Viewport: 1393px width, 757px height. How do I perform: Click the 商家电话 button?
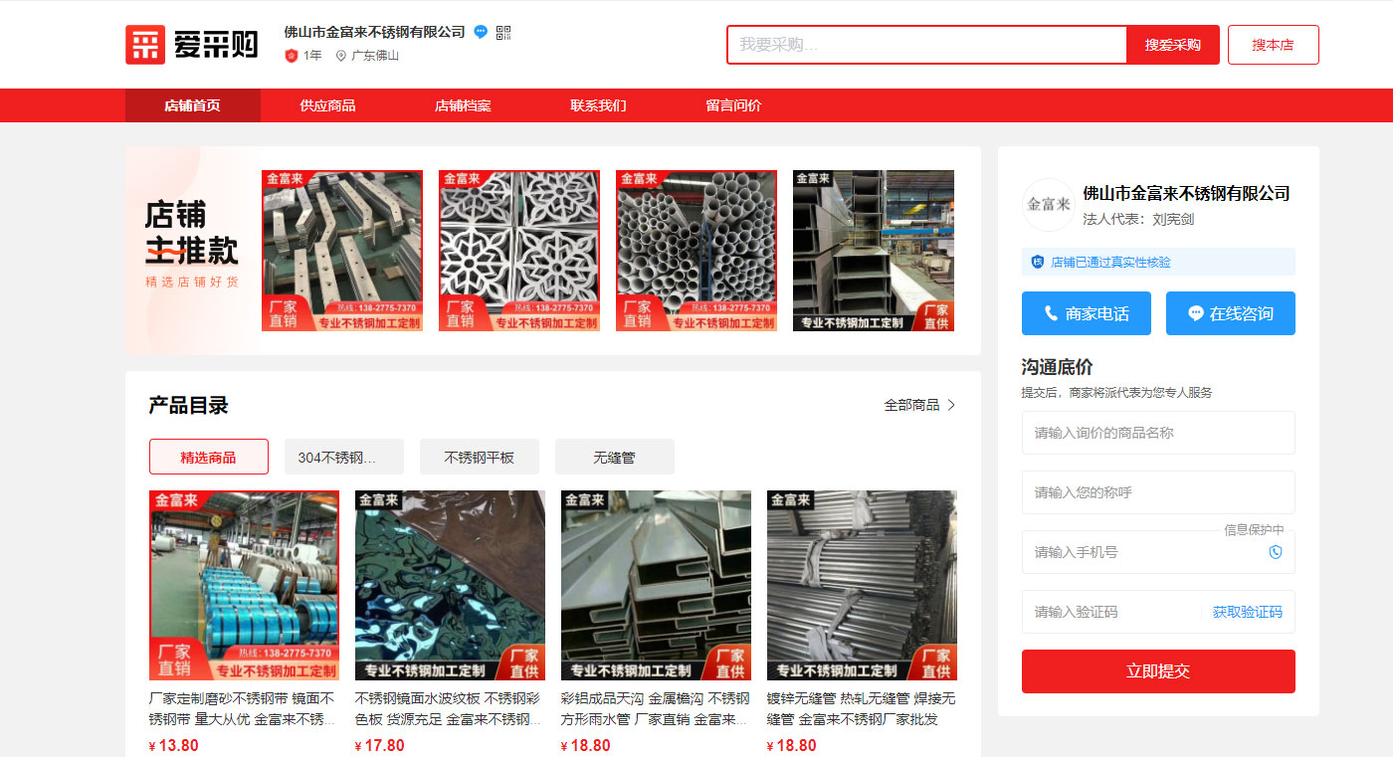tap(1087, 313)
